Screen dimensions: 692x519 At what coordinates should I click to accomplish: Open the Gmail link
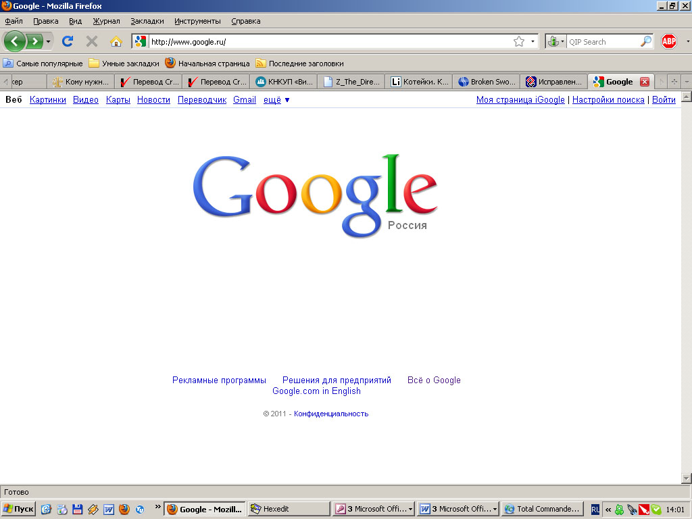pos(245,100)
